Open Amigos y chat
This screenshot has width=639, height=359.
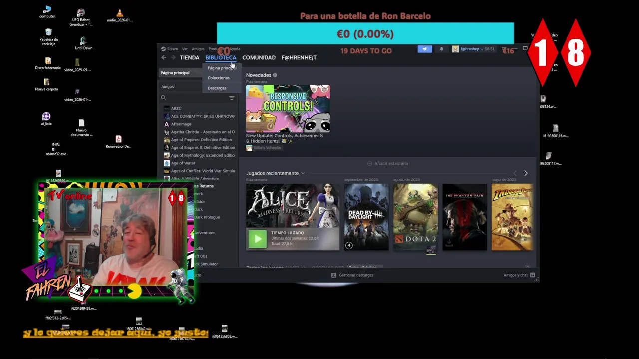click(x=516, y=275)
